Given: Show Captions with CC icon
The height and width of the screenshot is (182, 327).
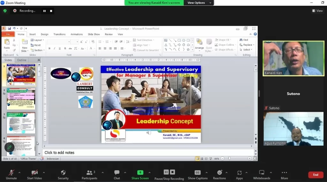Looking at the screenshot, I should (197, 175).
